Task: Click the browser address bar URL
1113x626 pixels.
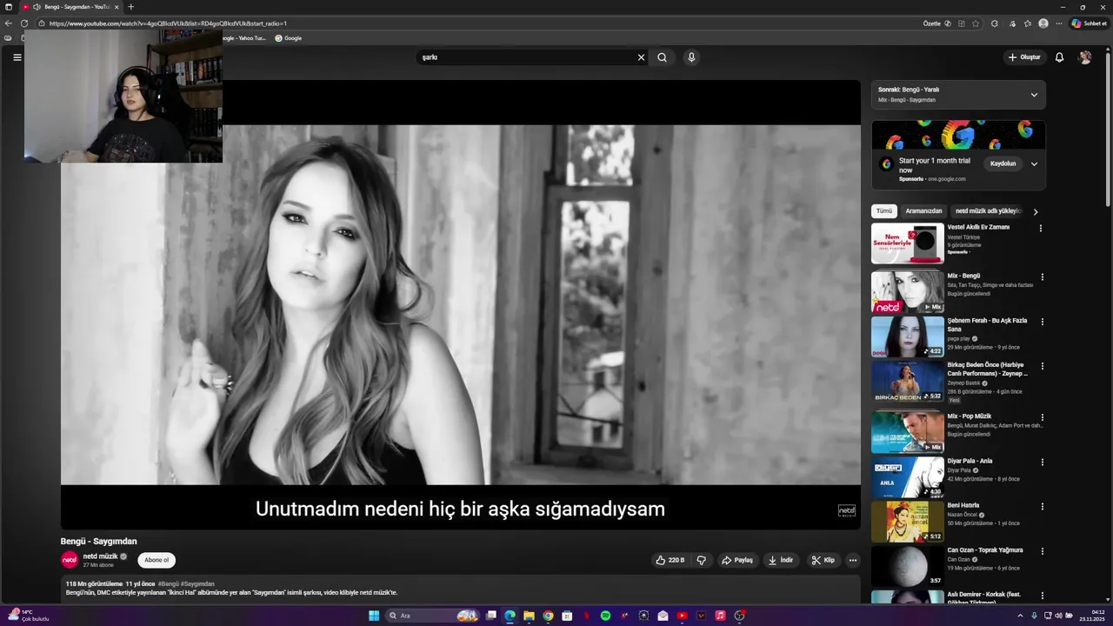Action: (x=168, y=23)
